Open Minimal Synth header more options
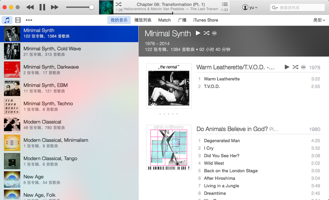This screenshot has height=200, width=329. click(214, 33)
